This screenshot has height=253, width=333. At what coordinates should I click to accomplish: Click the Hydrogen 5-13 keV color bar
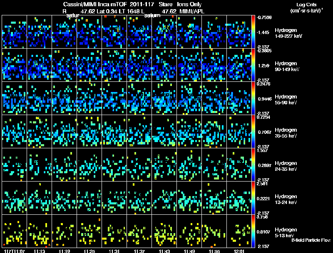(x=253, y=231)
